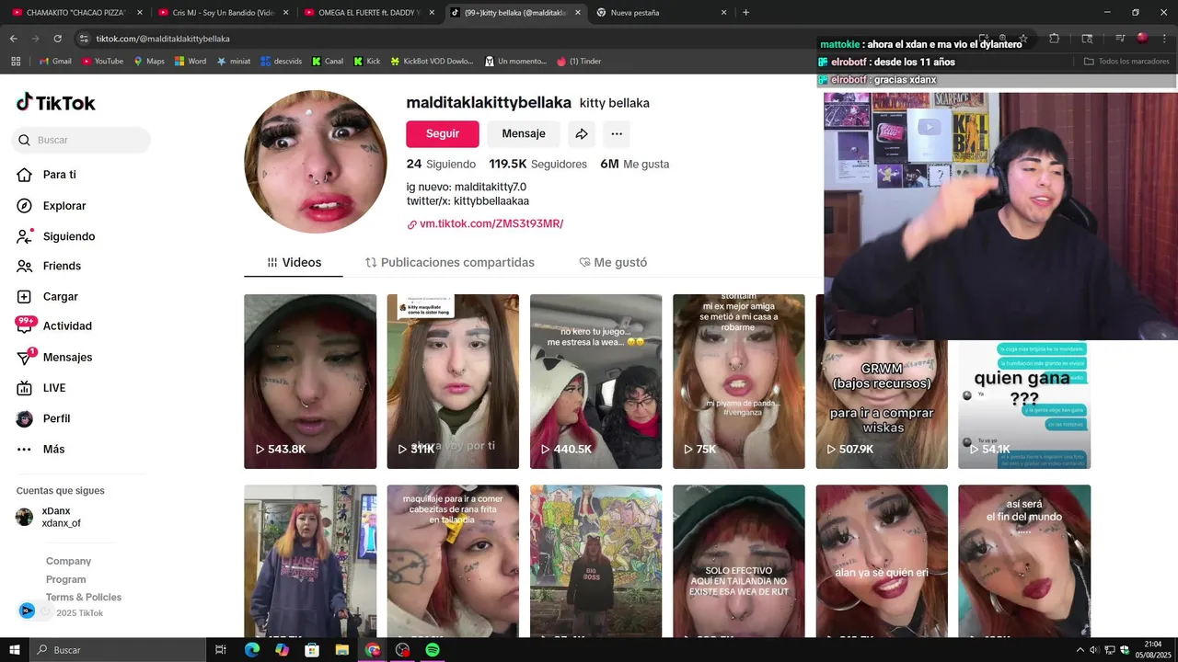
Task: Open the Word bookmark
Action: point(191,62)
